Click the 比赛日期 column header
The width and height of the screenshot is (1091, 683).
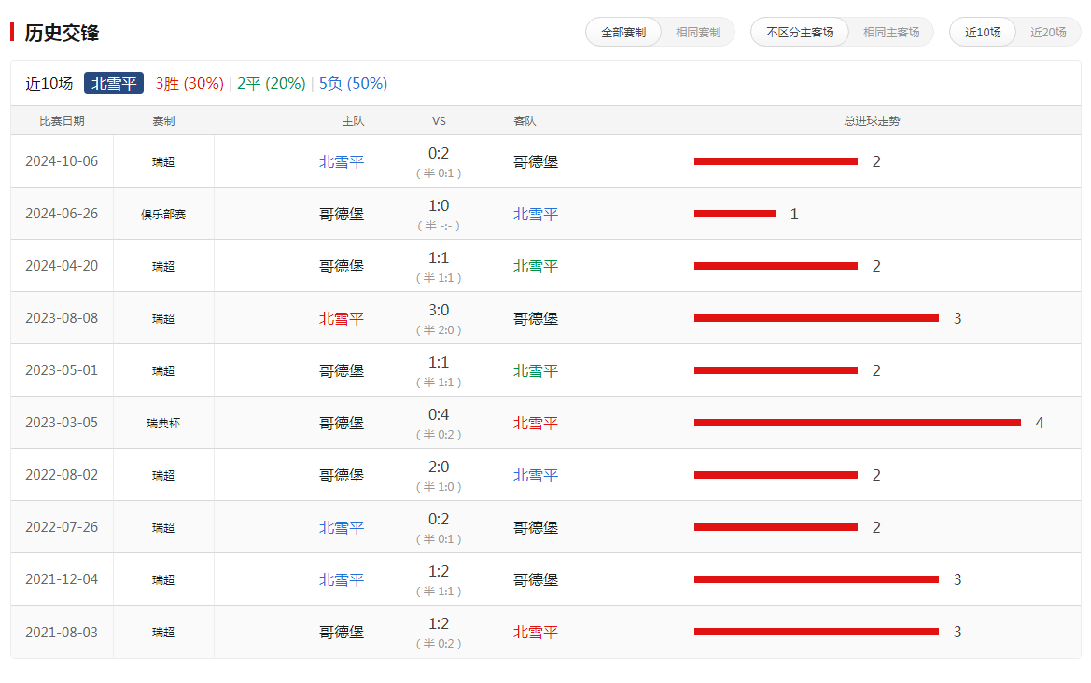(62, 121)
